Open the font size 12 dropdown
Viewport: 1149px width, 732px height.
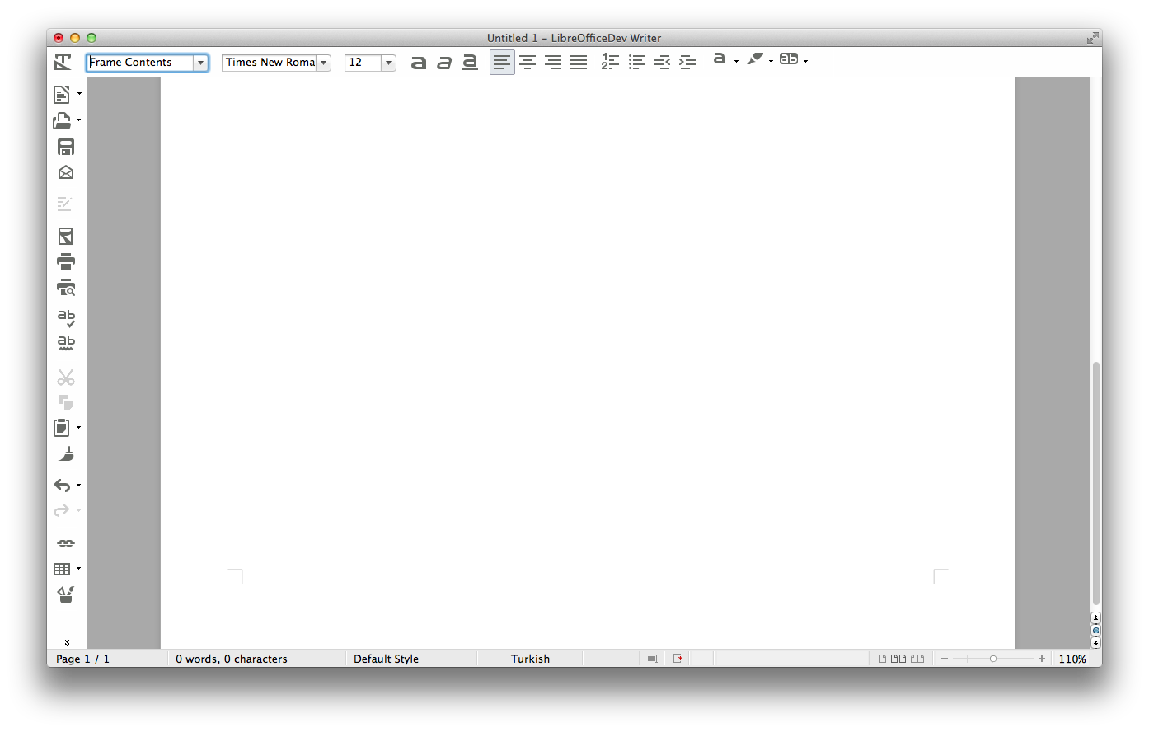click(x=388, y=63)
